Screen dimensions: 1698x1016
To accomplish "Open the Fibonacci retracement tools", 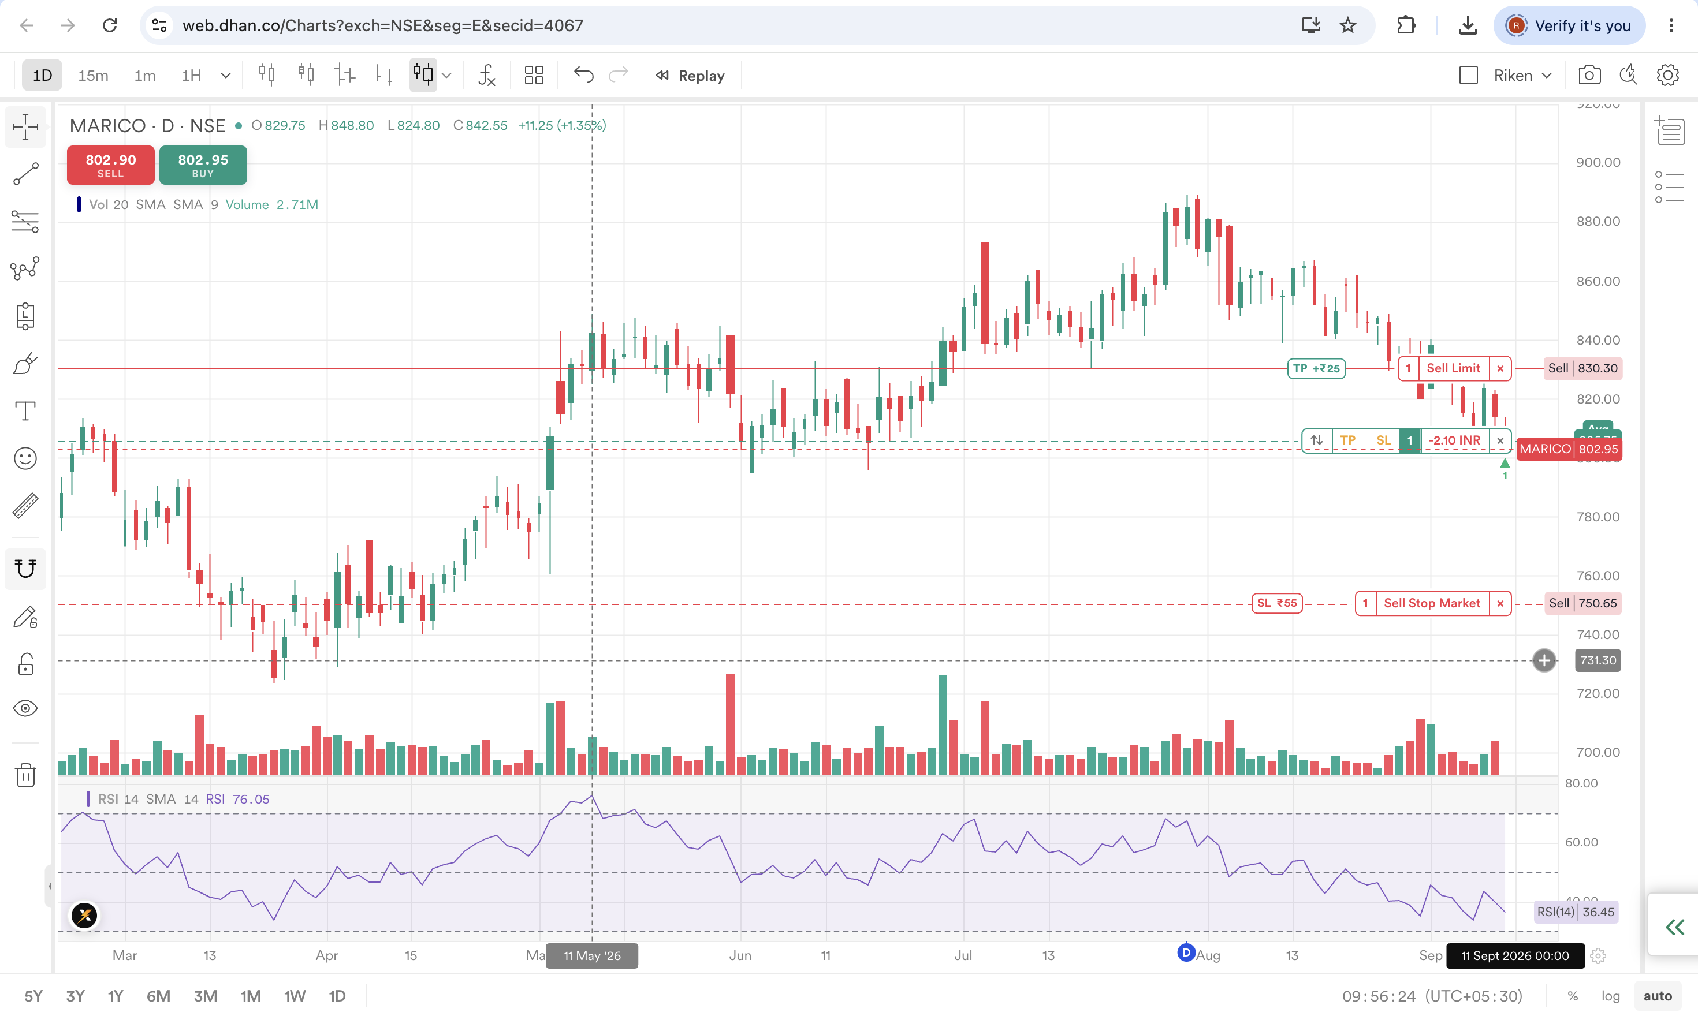I will [25, 222].
